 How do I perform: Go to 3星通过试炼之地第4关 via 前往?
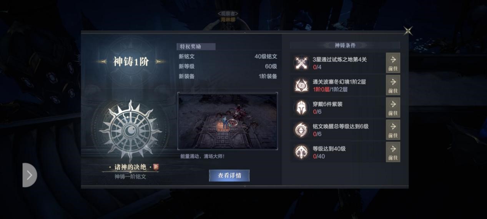[393, 63]
